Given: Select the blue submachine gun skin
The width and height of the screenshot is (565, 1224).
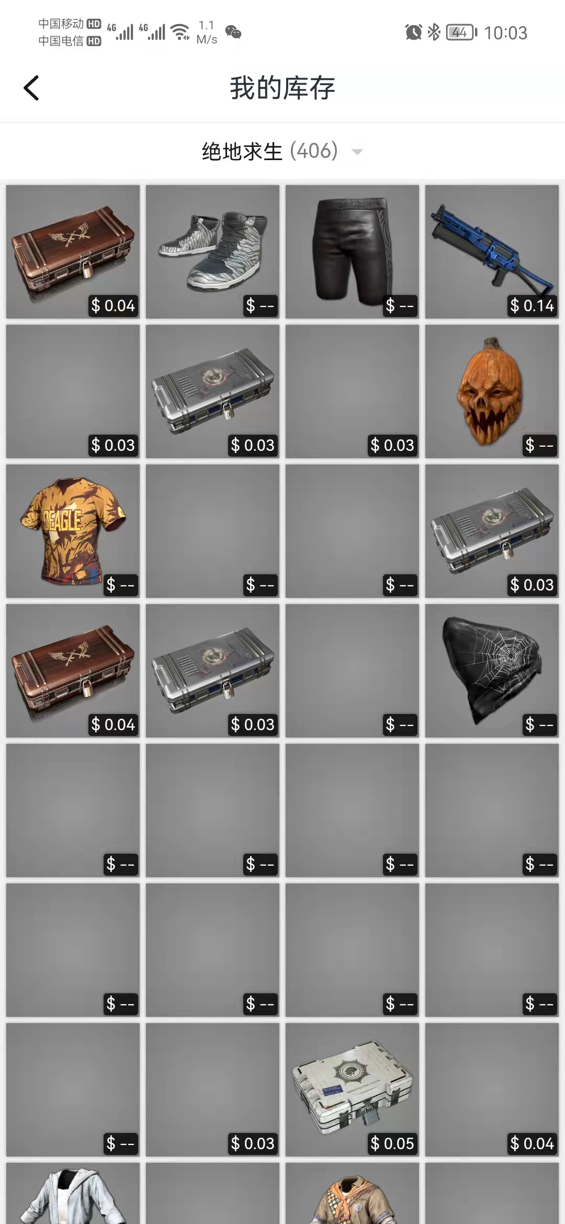Looking at the screenshot, I should (492, 252).
